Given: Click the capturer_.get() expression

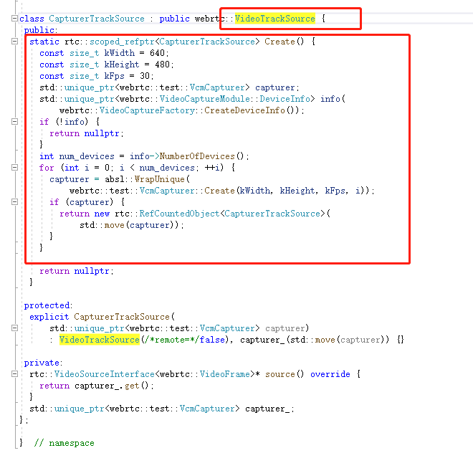Looking at the screenshot, I should click(x=112, y=386).
